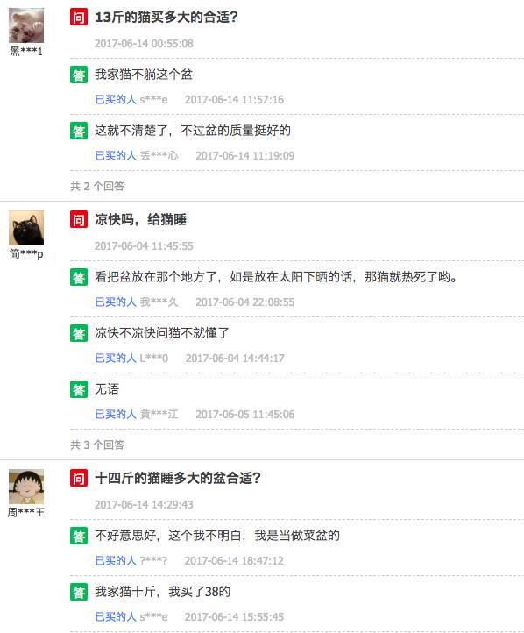Click the answer text 我是当做菜盆的

click(297, 536)
